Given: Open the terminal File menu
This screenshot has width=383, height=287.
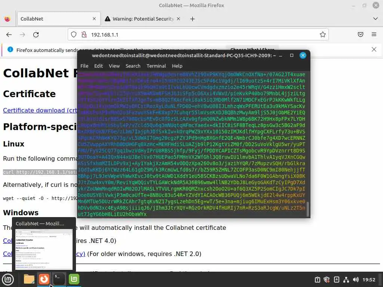Looking at the screenshot, I should point(84,66).
